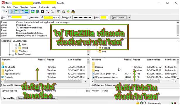Expand the D: (New Volume) drive node
This screenshot has width=180, height=105.
10,54
